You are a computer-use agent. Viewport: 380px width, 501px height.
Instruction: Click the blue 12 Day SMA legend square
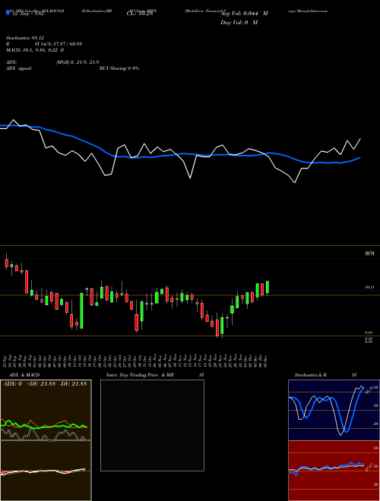click(8, 13)
